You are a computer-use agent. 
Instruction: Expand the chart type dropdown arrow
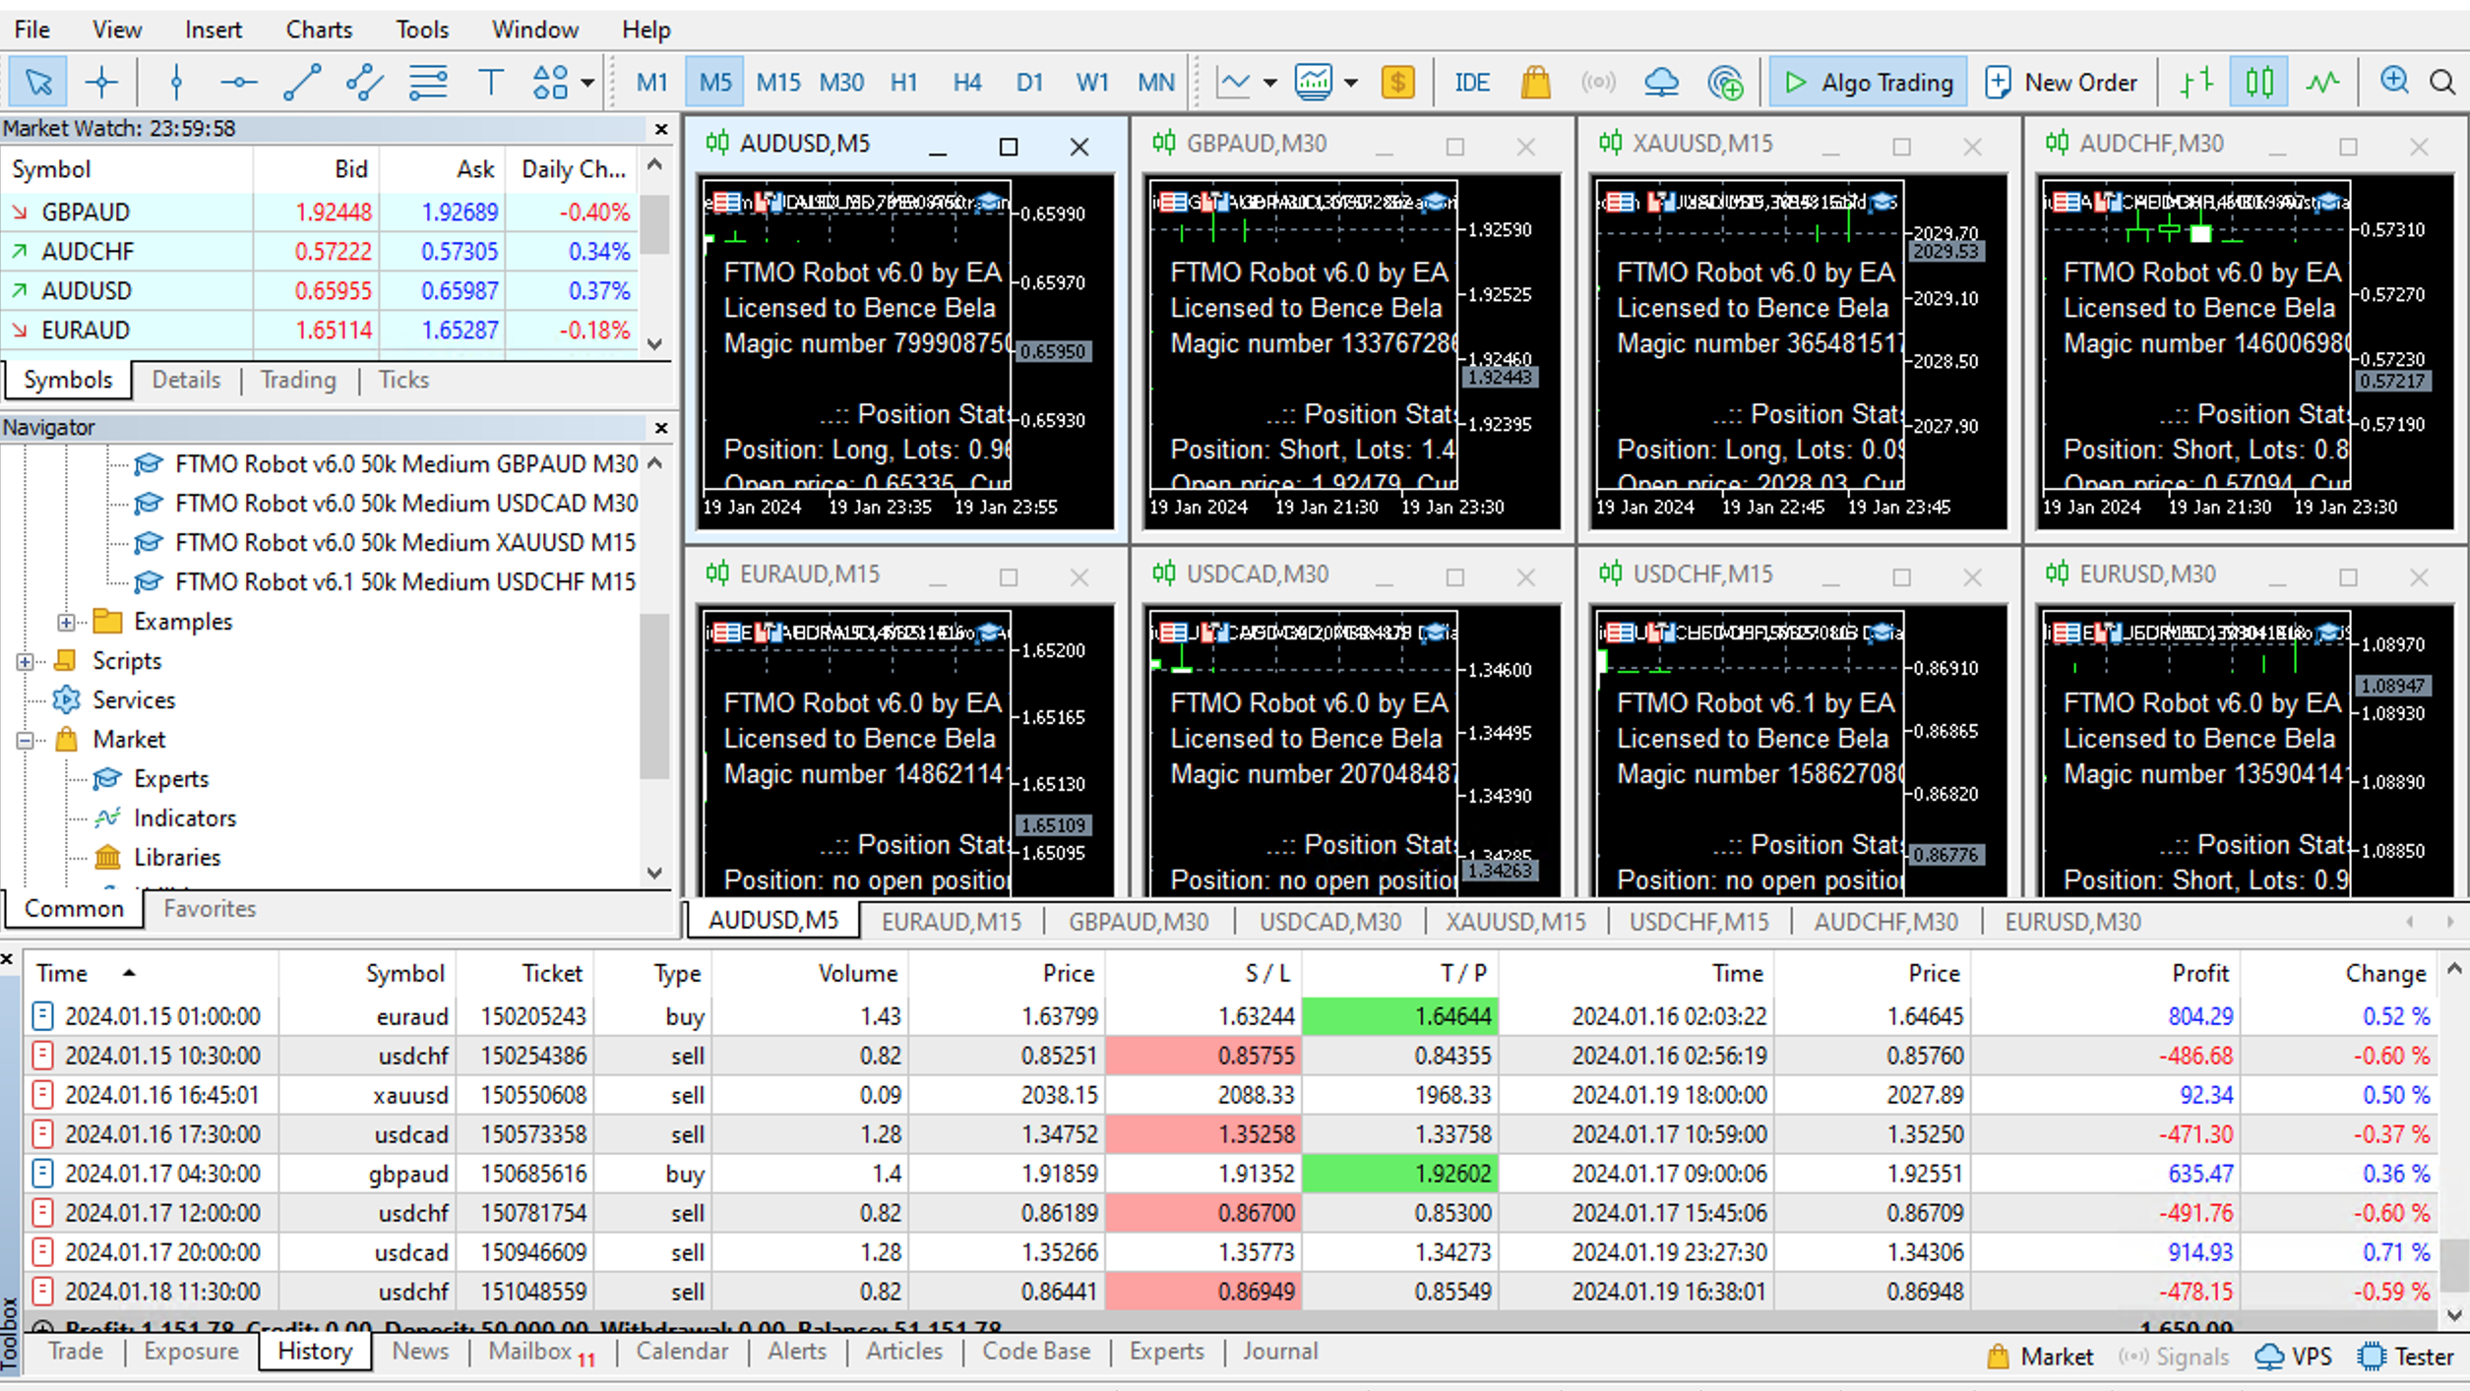[1270, 83]
